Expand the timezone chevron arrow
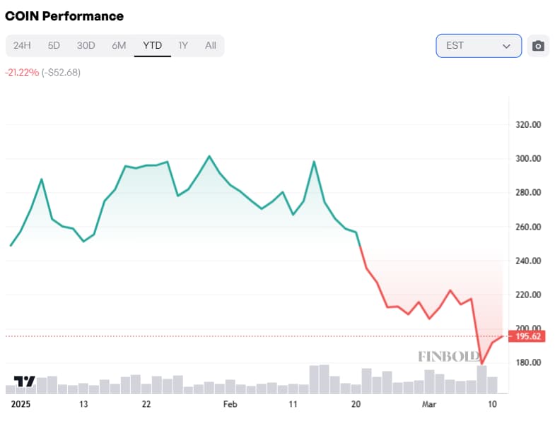555x421 pixels. click(506, 46)
